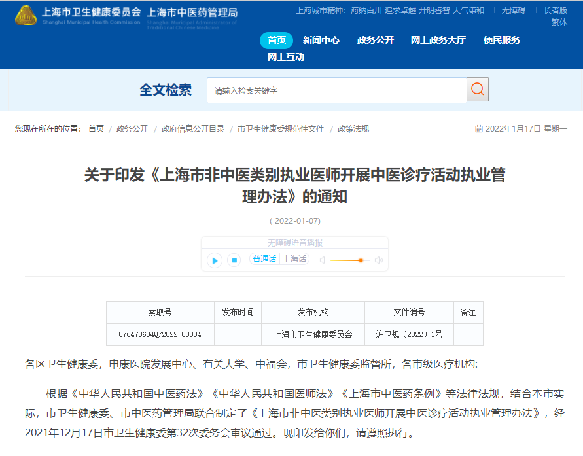
Task: Switch voice to 上海话
Action: pyautogui.click(x=294, y=259)
